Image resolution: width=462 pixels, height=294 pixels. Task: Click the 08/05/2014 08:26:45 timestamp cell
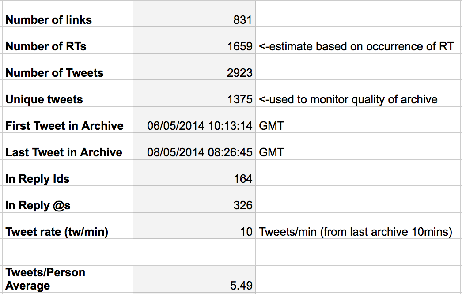194,147
